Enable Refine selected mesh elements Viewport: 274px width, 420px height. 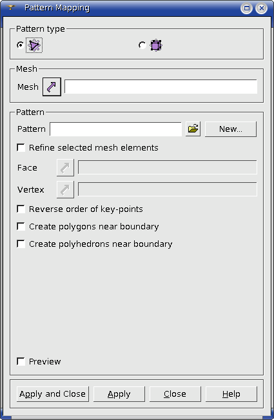click(x=21, y=147)
